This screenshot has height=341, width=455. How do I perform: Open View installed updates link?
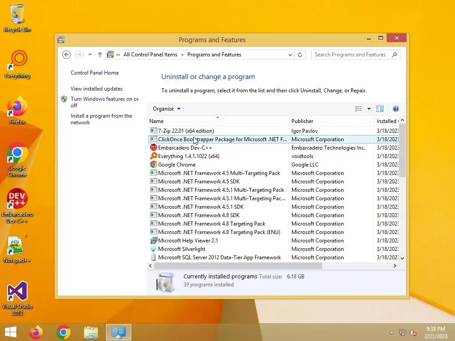(96, 89)
